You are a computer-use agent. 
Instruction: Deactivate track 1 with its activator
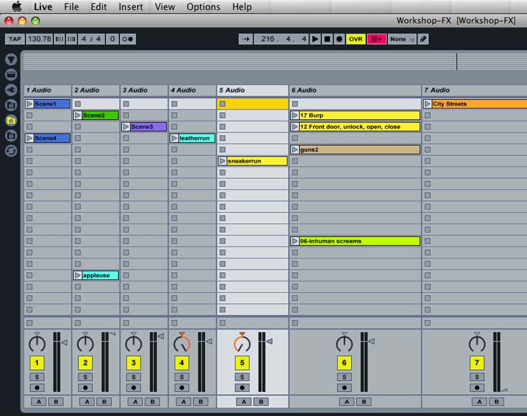coord(37,363)
